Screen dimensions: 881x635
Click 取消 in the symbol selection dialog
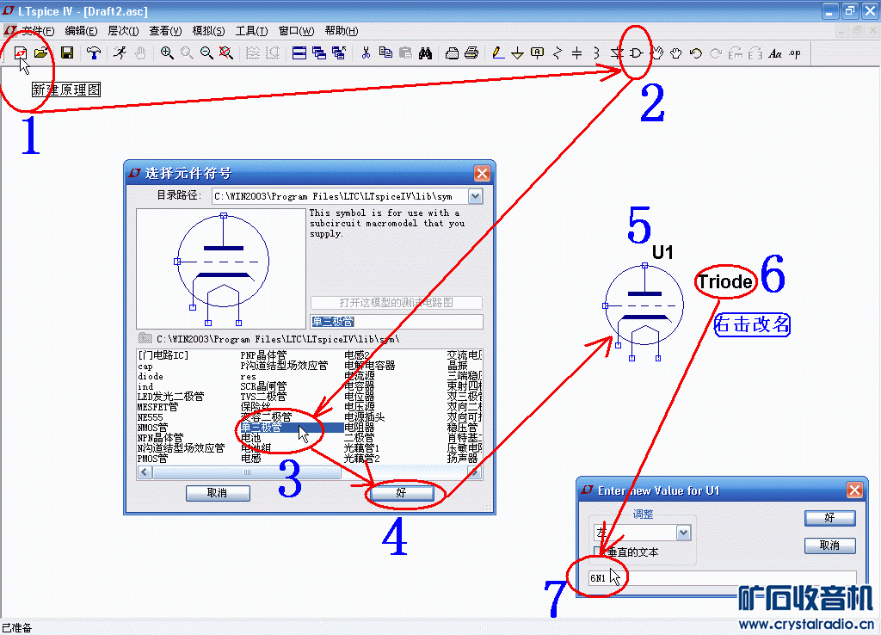tap(218, 493)
